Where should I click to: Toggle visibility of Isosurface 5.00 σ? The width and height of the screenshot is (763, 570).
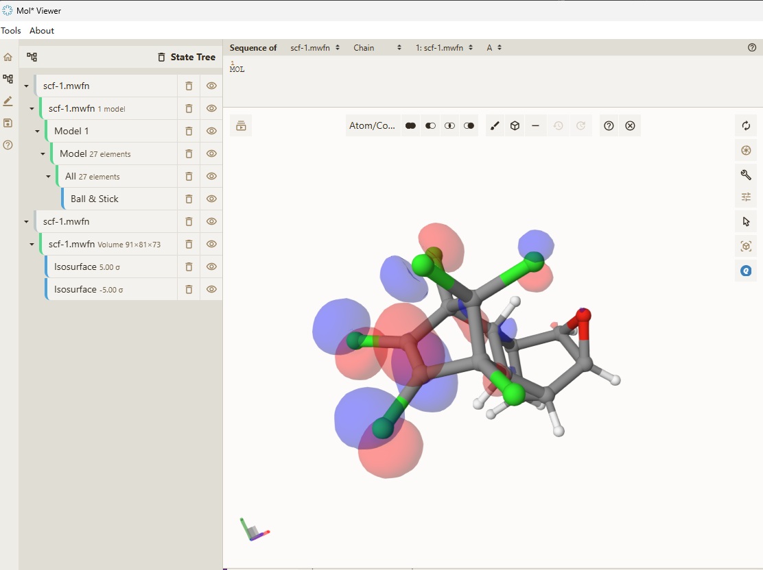(211, 267)
